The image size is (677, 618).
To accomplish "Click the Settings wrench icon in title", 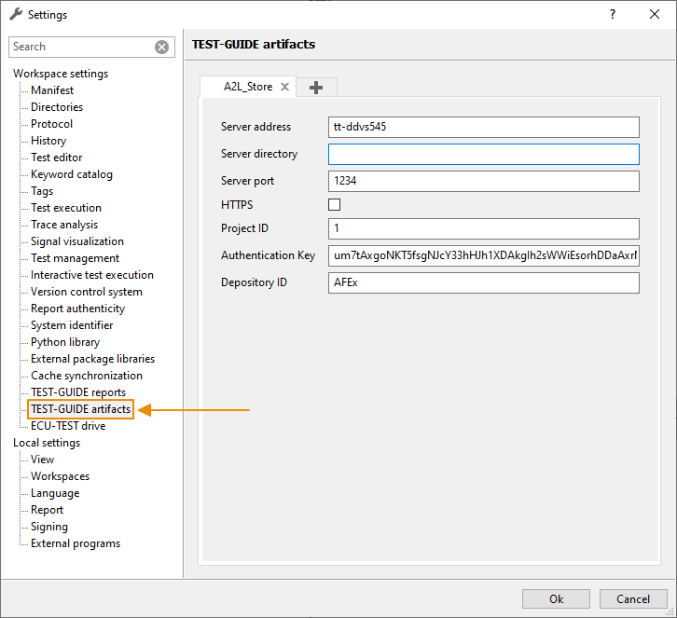I will pyautogui.click(x=16, y=14).
